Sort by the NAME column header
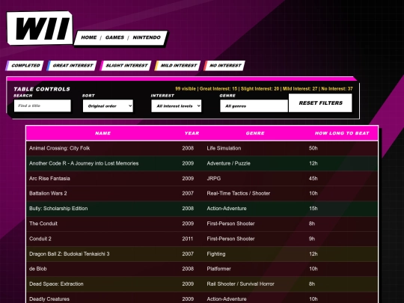Image resolution: width=404 pixels, height=303 pixels. (102, 133)
